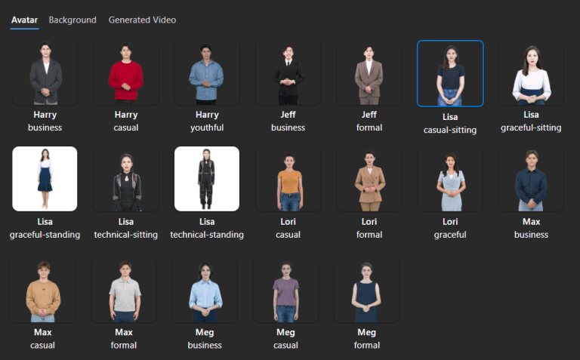This screenshot has width=580, height=360.
Task: Click the "Jeff formal" label text
Action: [369, 122]
